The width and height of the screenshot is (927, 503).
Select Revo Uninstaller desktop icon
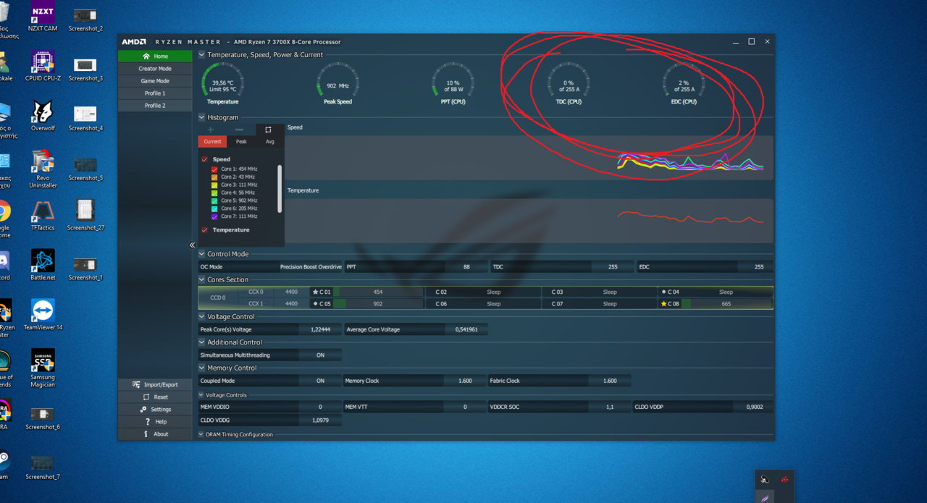pos(43,169)
